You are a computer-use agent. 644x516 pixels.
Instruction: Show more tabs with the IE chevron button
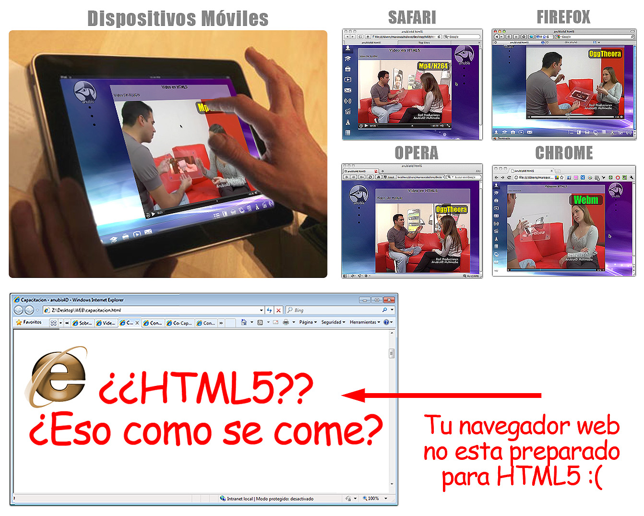(221, 323)
